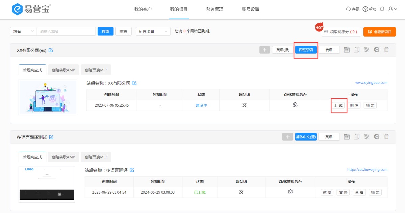Open website UI design tool for XX有限公司
Viewport: 405px width, 213px height.
coord(245,105)
